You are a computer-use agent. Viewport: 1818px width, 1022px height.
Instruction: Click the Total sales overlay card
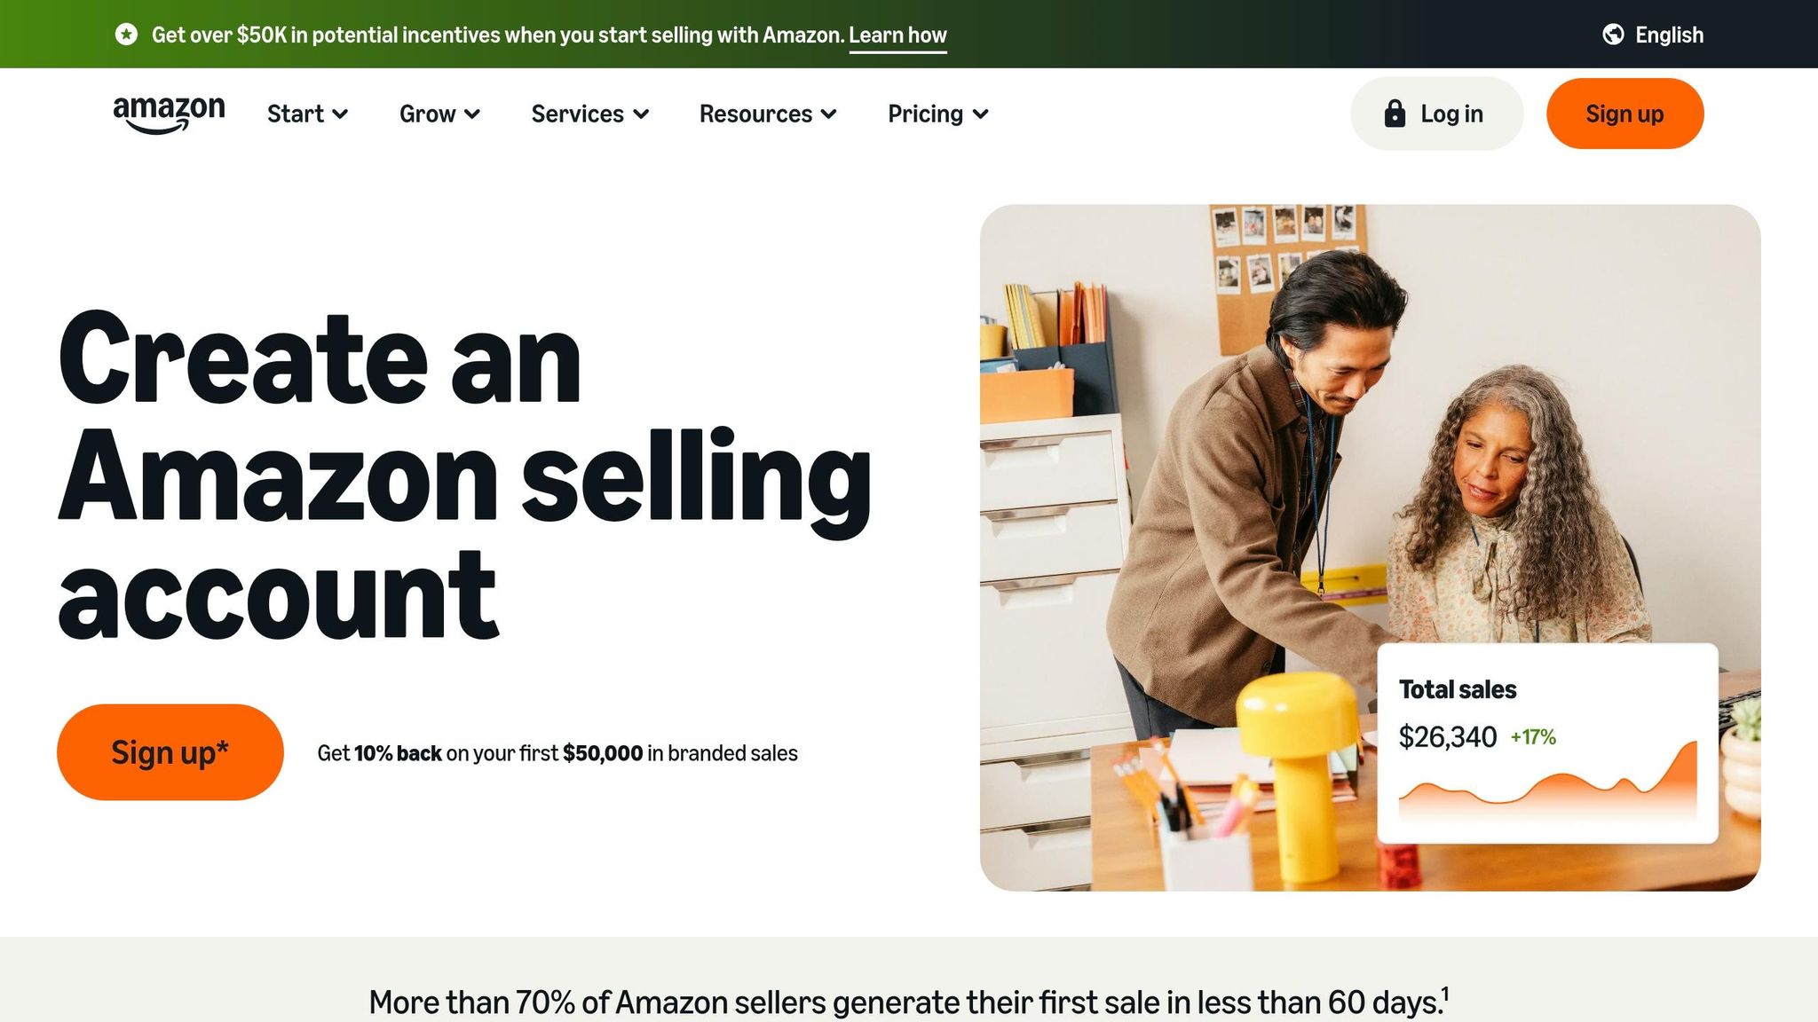[1548, 741]
